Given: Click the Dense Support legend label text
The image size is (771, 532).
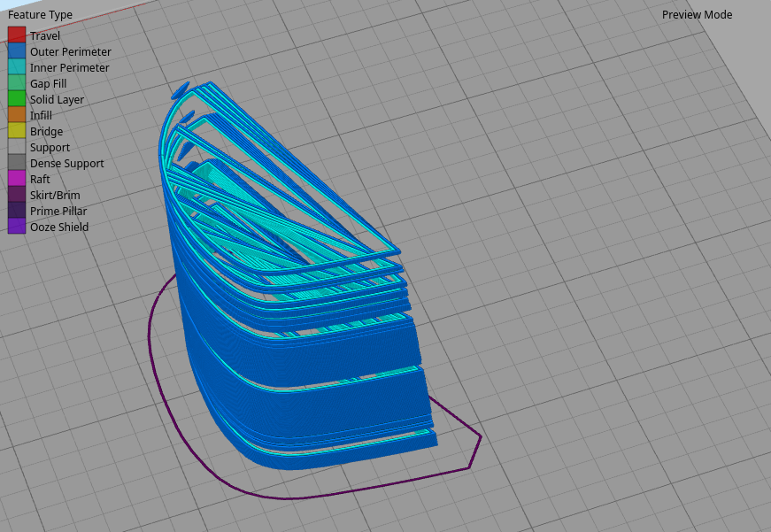Looking at the screenshot, I should tap(66, 164).
